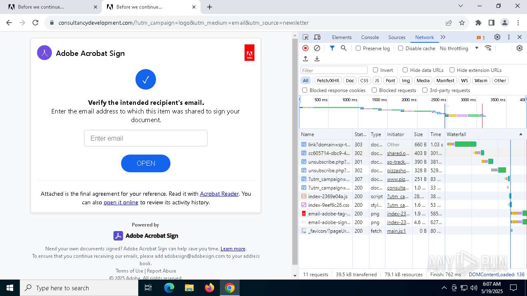This screenshot has width=527, height=296.
Task: Enable Disable cache checkbox
Action: [401, 48]
